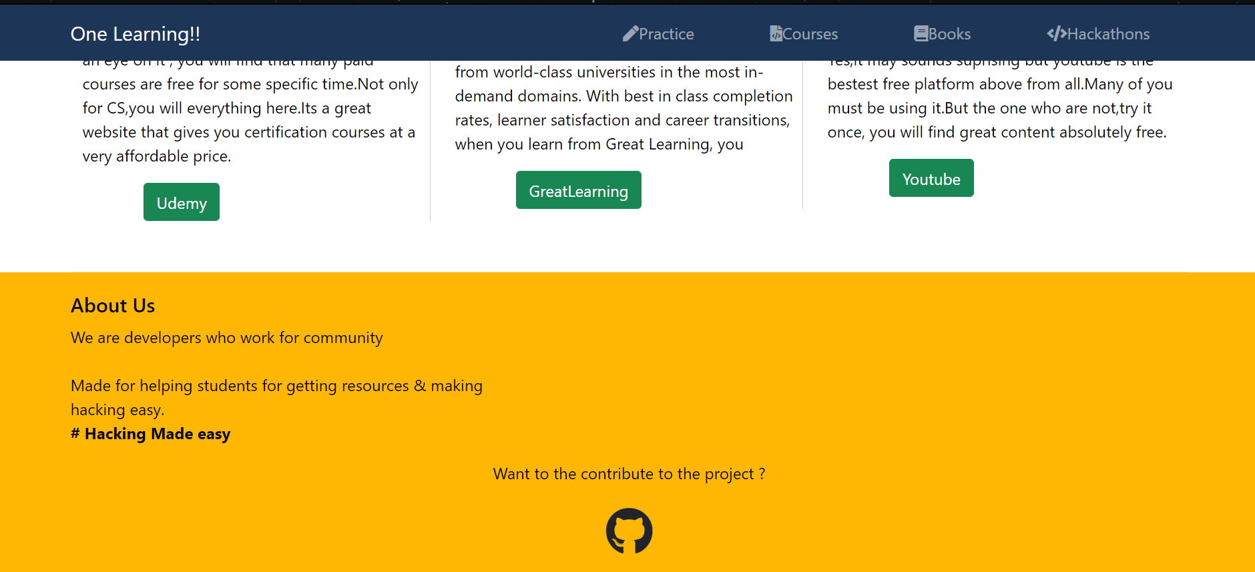Open the Hackathons nav item
1255x572 pixels.
tap(1098, 33)
